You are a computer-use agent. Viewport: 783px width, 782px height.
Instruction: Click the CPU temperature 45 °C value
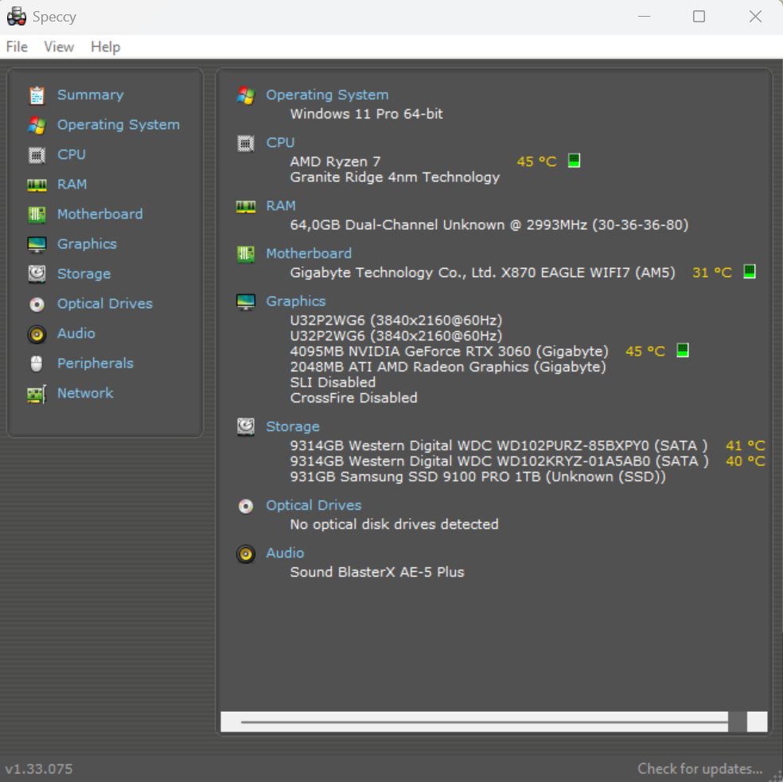(x=536, y=161)
